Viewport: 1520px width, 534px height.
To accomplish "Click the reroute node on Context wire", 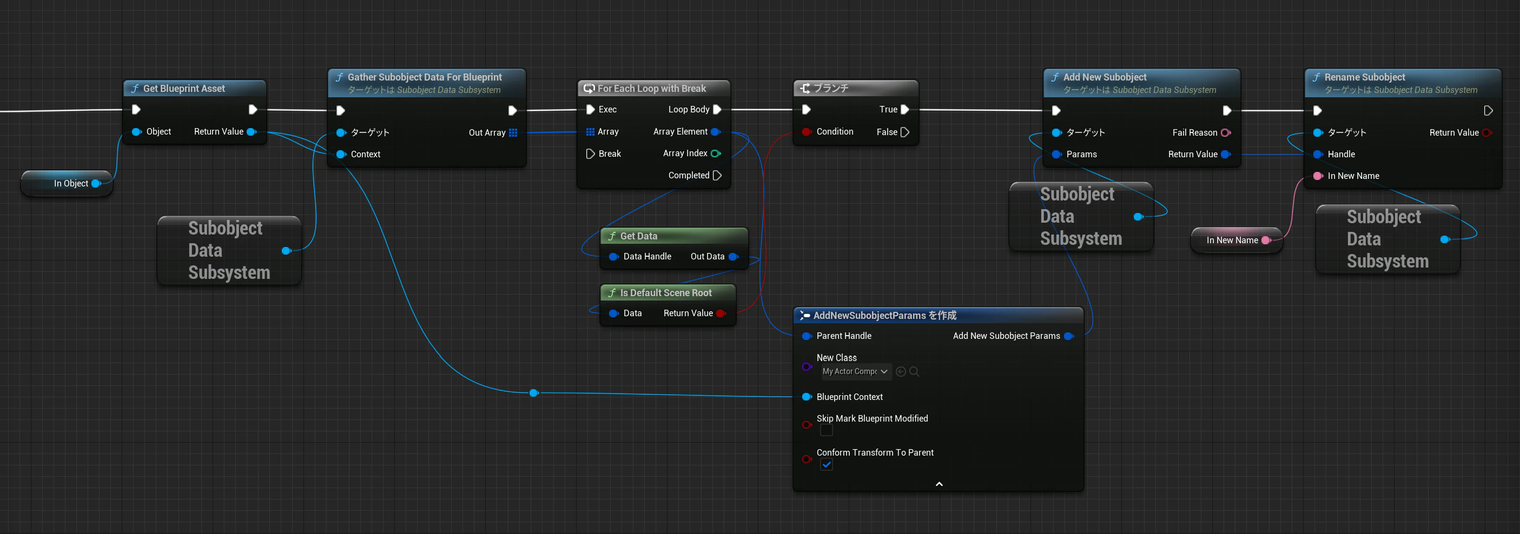I will coord(533,393).
